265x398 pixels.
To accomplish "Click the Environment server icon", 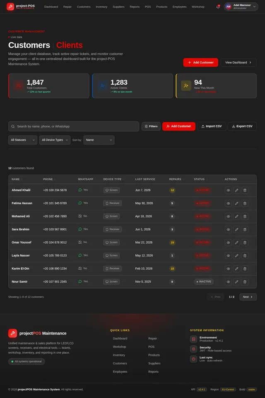I will 193,339.
